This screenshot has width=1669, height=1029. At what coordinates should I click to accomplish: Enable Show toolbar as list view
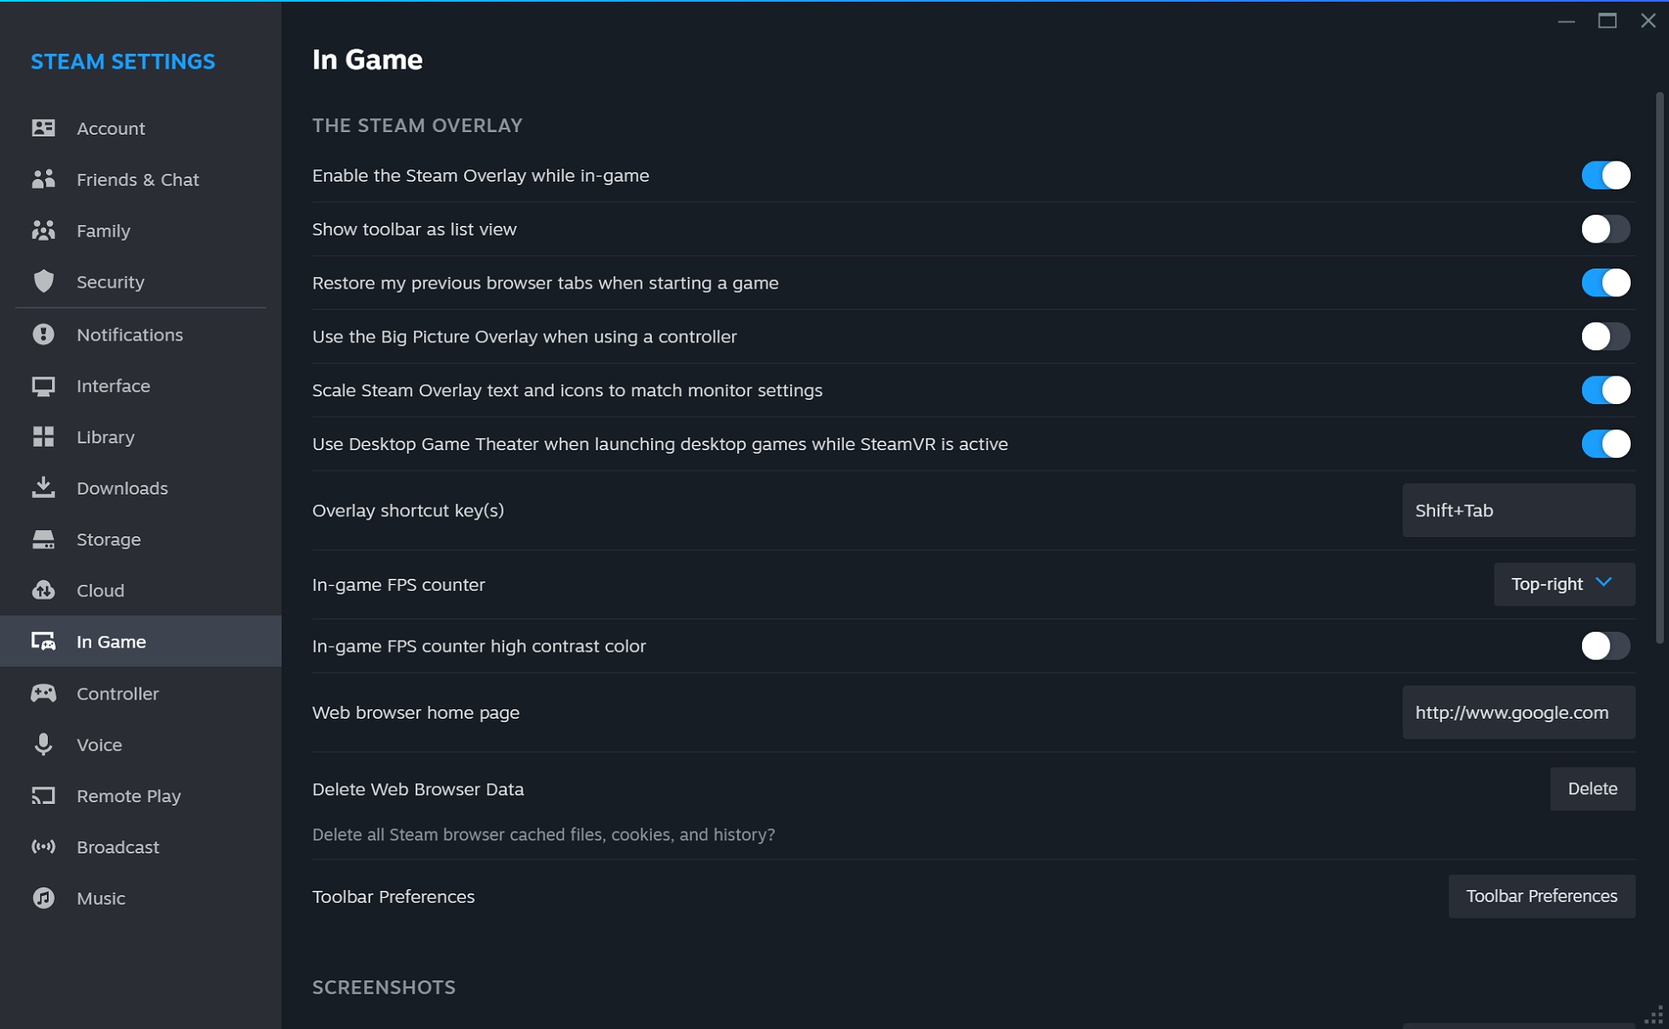click(x=1606, y=229)
